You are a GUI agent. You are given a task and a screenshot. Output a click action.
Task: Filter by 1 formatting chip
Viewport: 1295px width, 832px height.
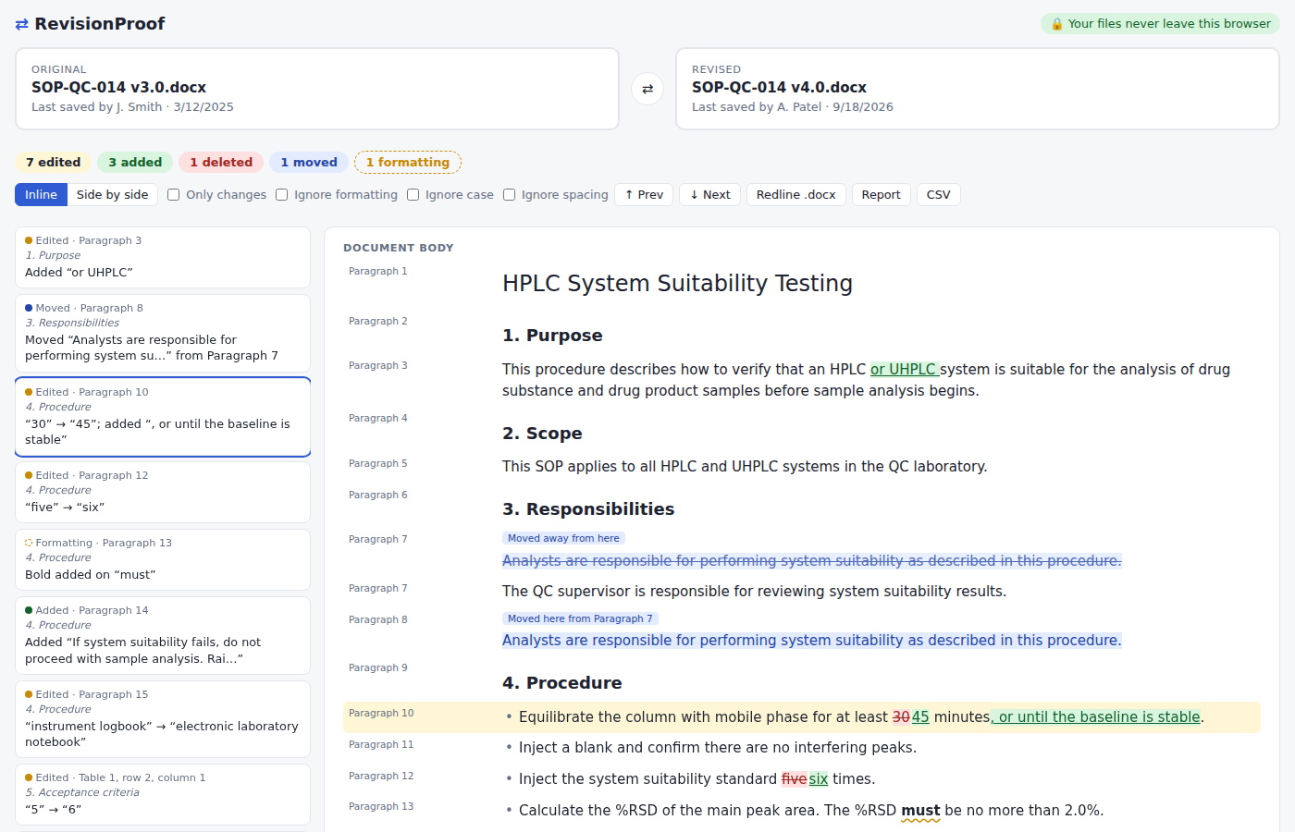[408, 163]
